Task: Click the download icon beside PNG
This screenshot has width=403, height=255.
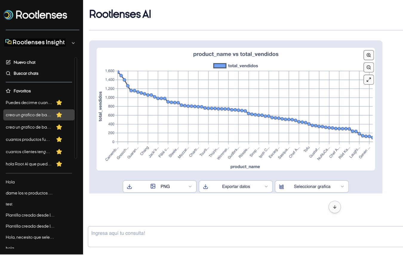Action: [130, 186]
